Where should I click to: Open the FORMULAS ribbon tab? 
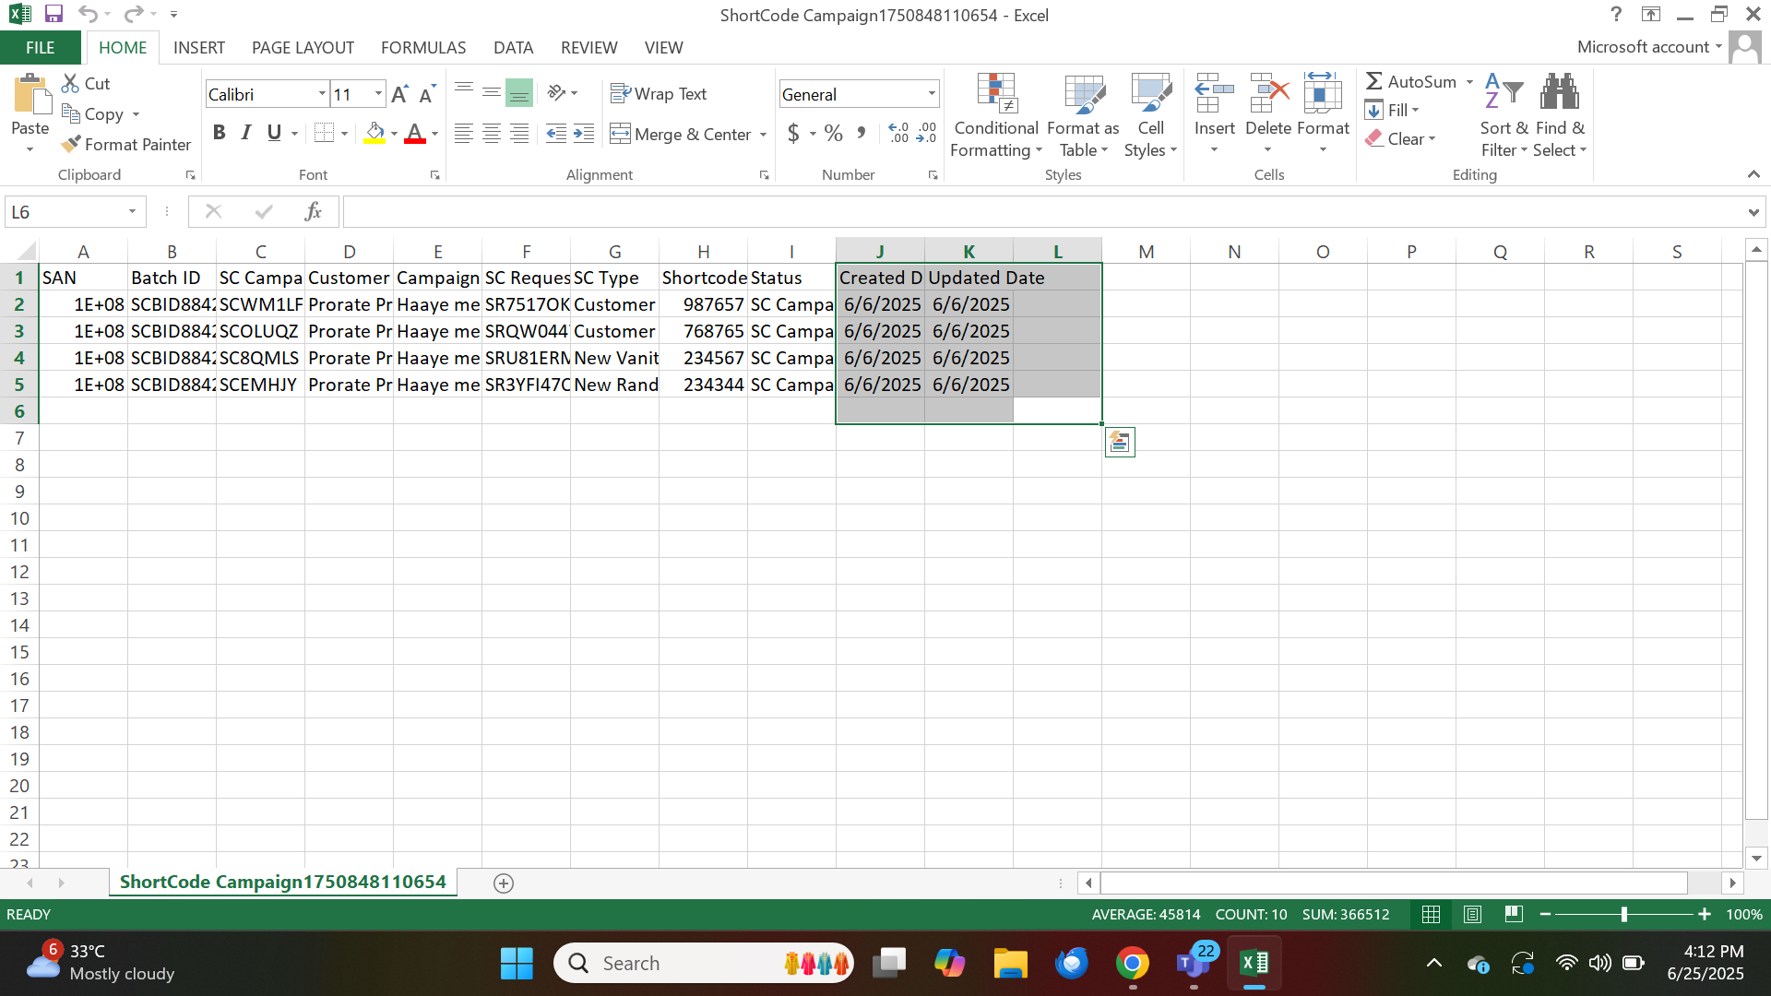423,48
